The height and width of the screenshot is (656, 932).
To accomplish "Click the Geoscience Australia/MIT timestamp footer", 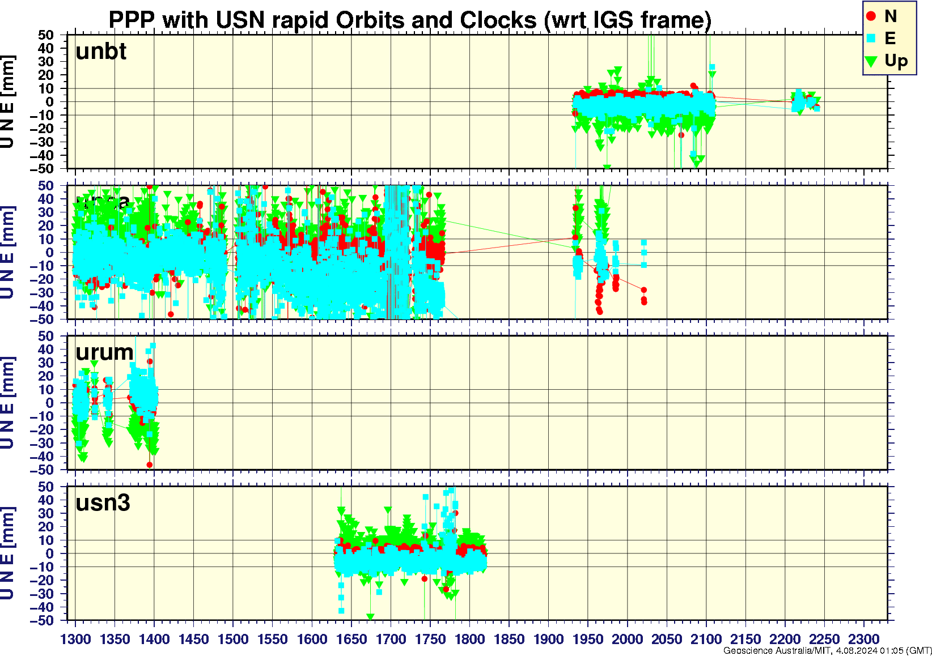I will (x=827, y=650).
